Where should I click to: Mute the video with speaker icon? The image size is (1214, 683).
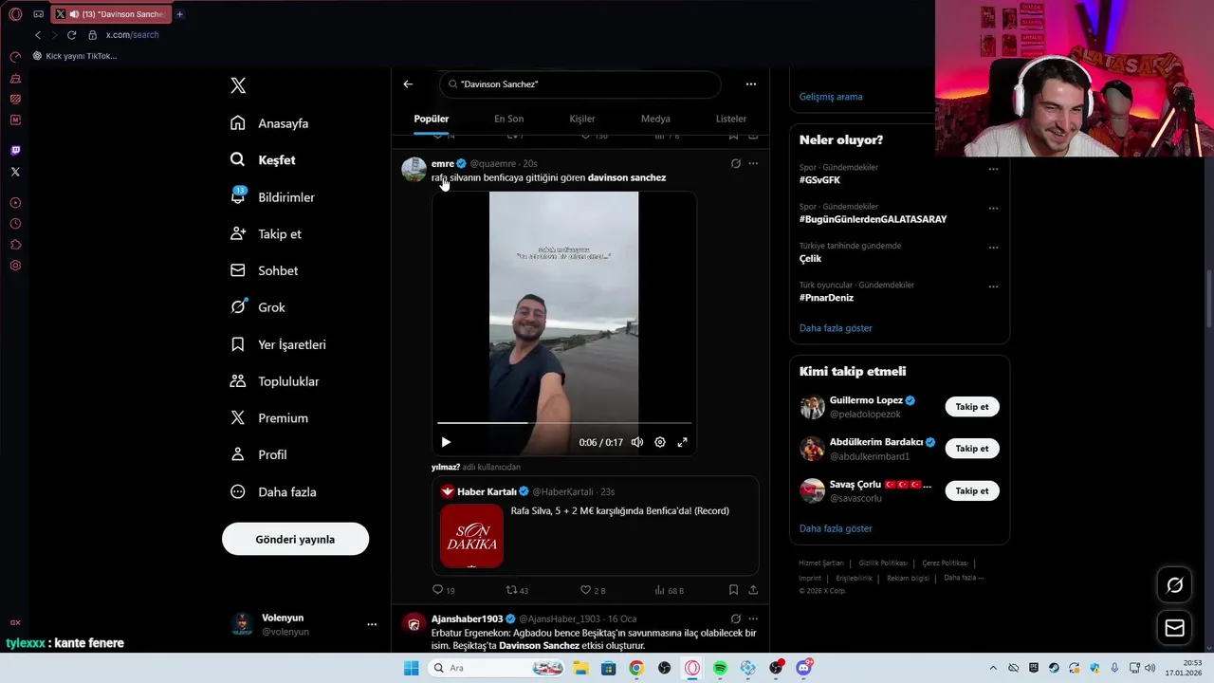point(637,442)
